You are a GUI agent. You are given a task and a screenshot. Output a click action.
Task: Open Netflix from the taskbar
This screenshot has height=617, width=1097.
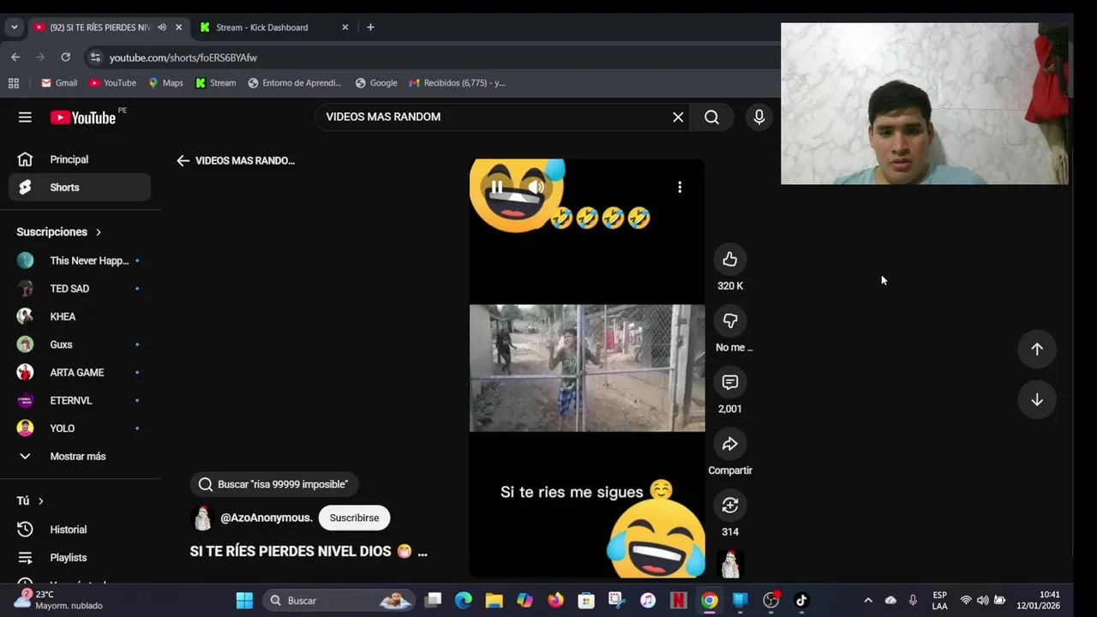678,601
